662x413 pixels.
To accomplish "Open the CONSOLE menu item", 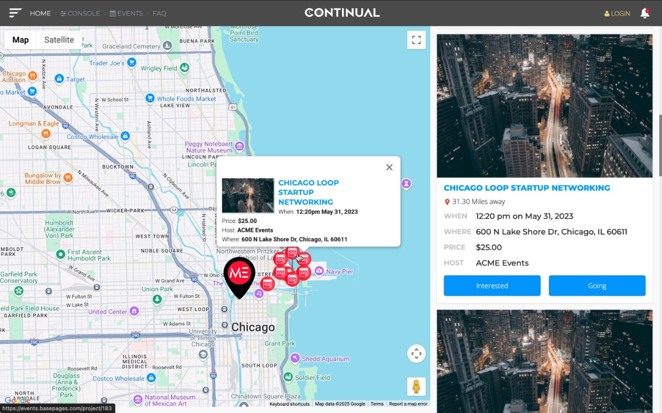I will point(81,13).
